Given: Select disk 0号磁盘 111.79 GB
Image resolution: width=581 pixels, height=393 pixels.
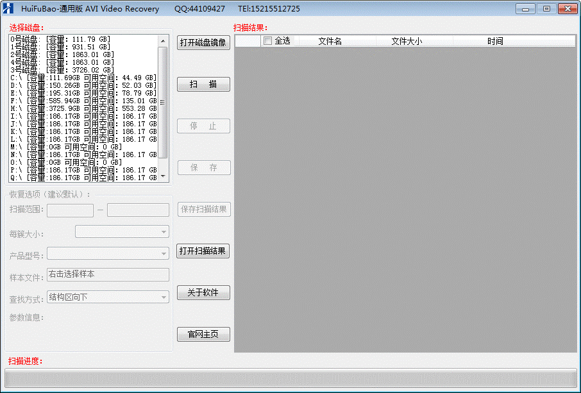Looking at the screenshot, I should [x=61, y=39].
